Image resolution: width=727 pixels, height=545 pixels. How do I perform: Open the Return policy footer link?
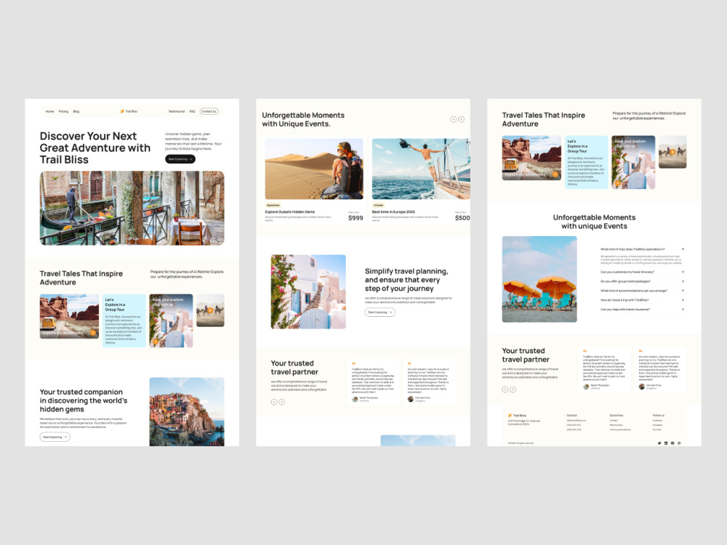[616, 425]
